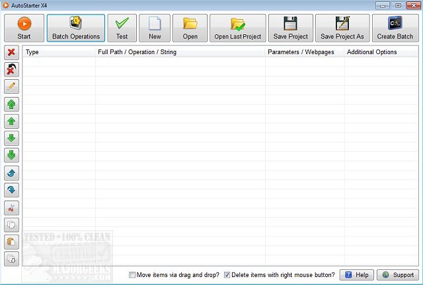Click Open Last Project
The image size is (423, 285).
click(x=238, y=28)
